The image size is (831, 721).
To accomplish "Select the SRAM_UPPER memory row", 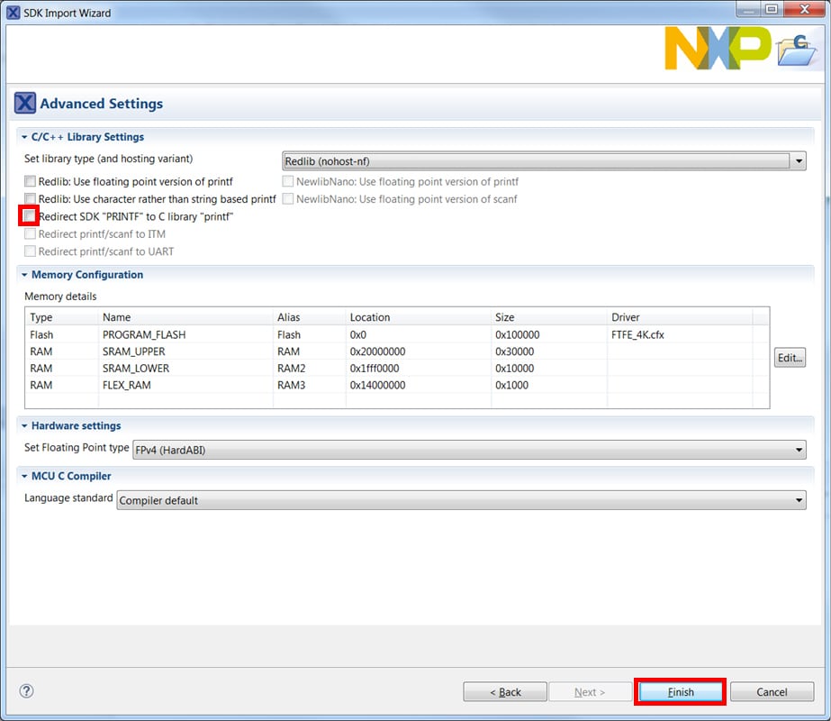I will pyautogui.click(x=144, y=351).
